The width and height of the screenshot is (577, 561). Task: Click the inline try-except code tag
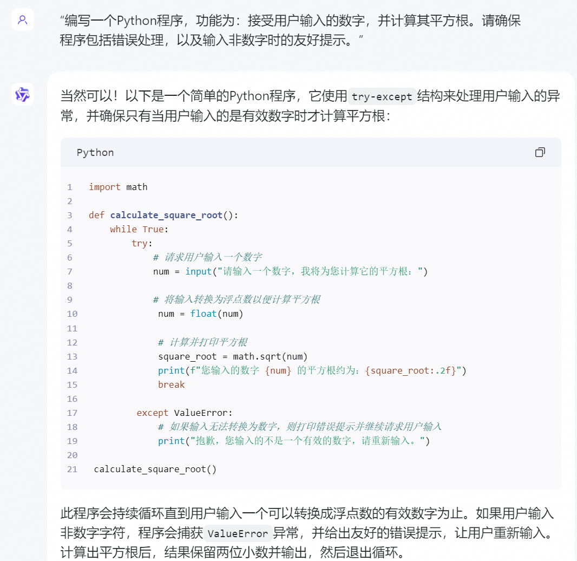pos(382,97)
